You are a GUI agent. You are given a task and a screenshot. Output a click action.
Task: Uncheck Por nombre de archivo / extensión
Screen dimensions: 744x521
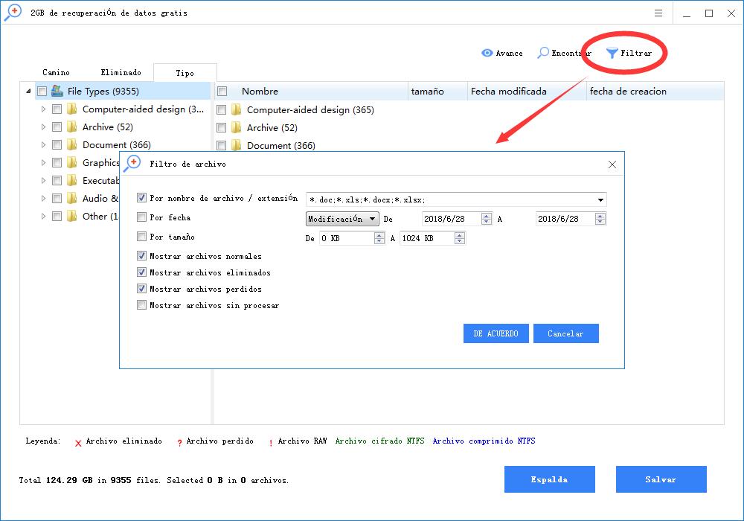tap(141, 198)
